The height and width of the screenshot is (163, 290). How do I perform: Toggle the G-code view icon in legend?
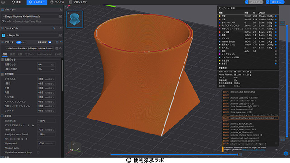tap(224, 8)
